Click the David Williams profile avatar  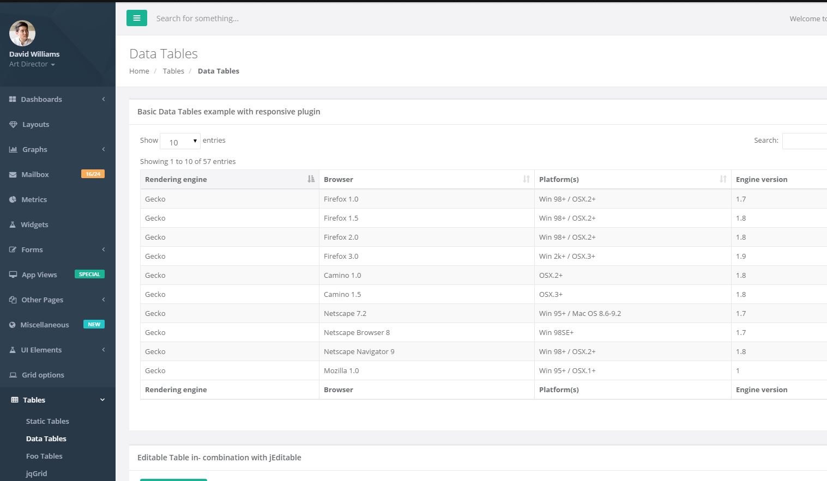pos(22,34)
